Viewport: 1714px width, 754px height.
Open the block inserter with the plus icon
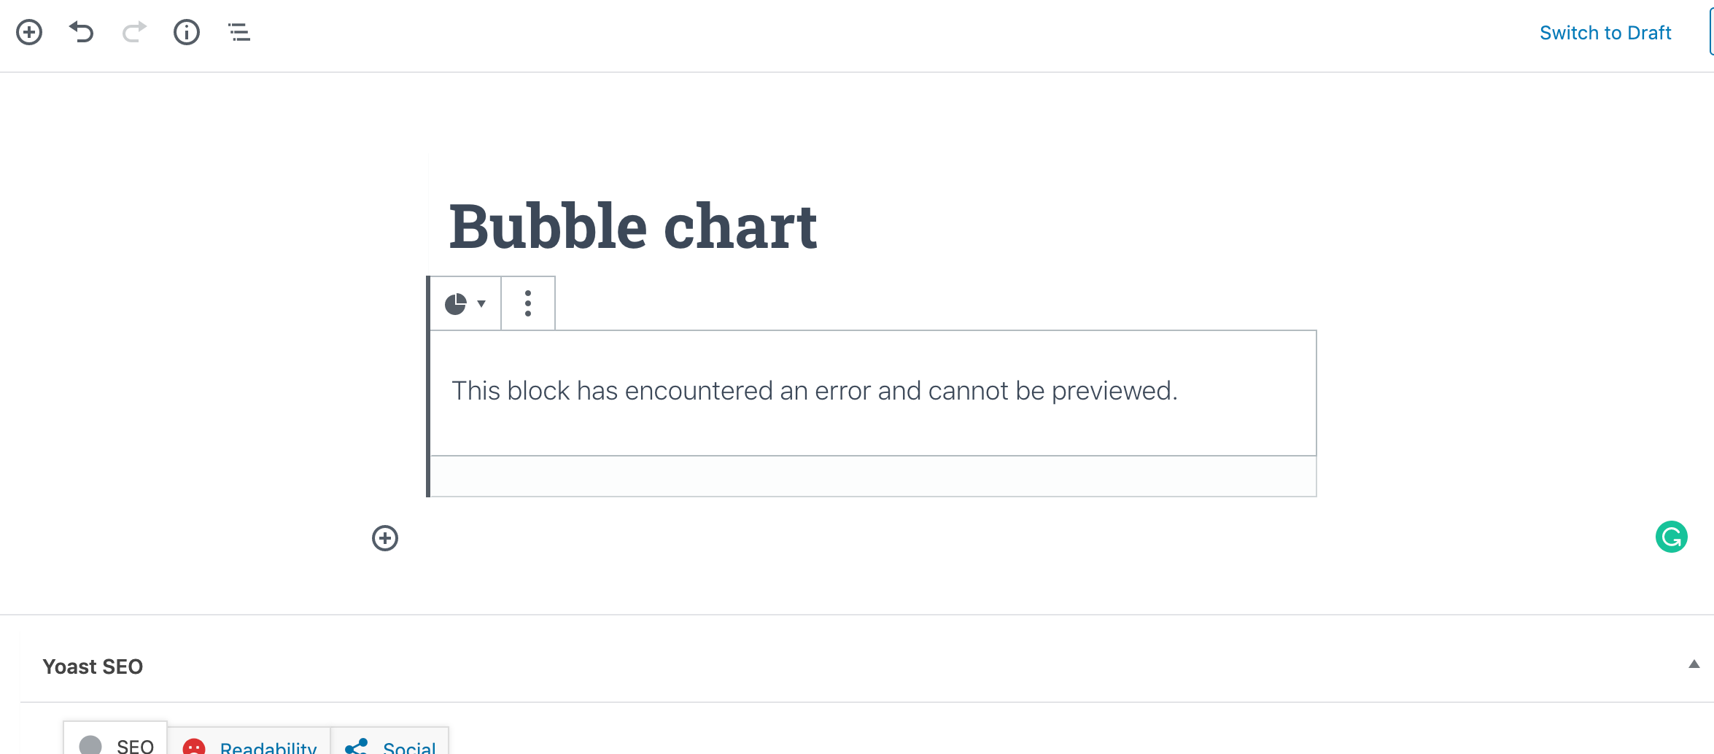[x=29, y=32]
